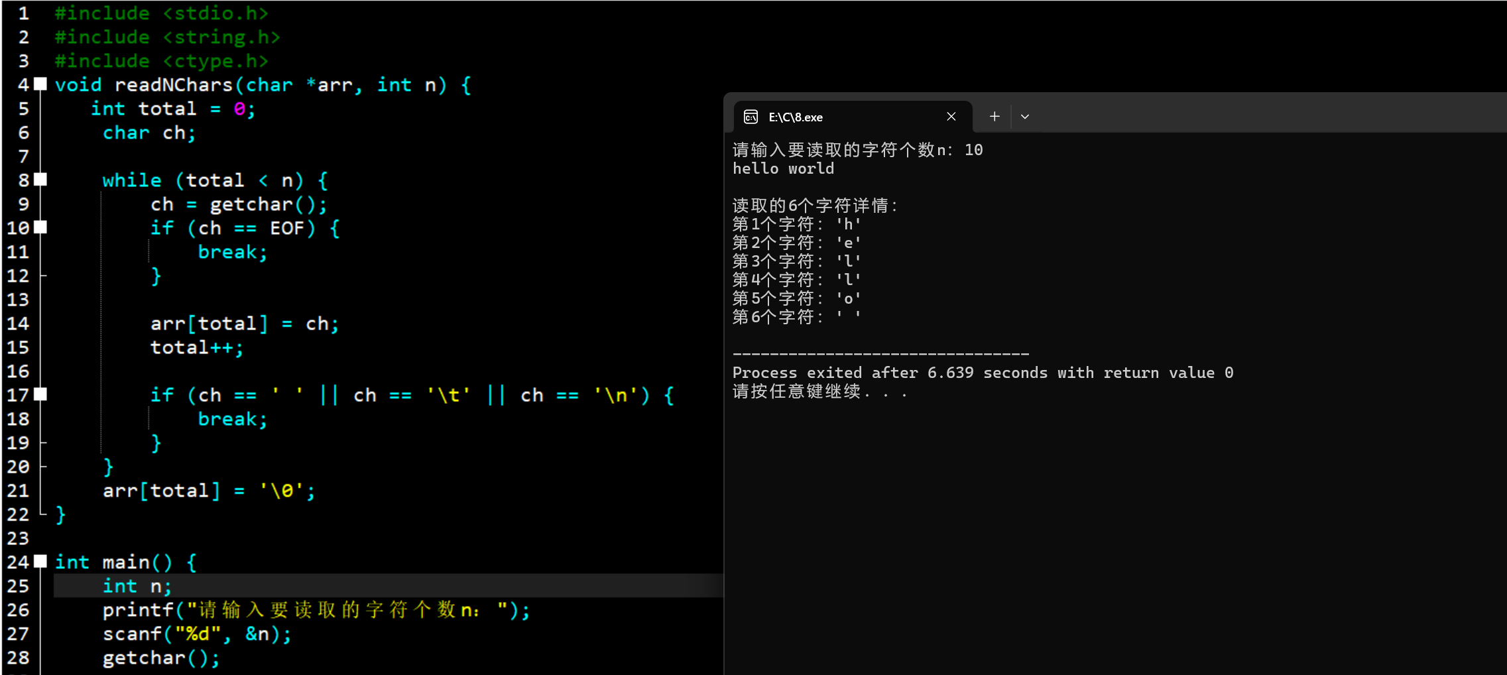This screenshot has width=1507, height=675.
Task: Click the scanf statement on line 27
Action: 196,633
